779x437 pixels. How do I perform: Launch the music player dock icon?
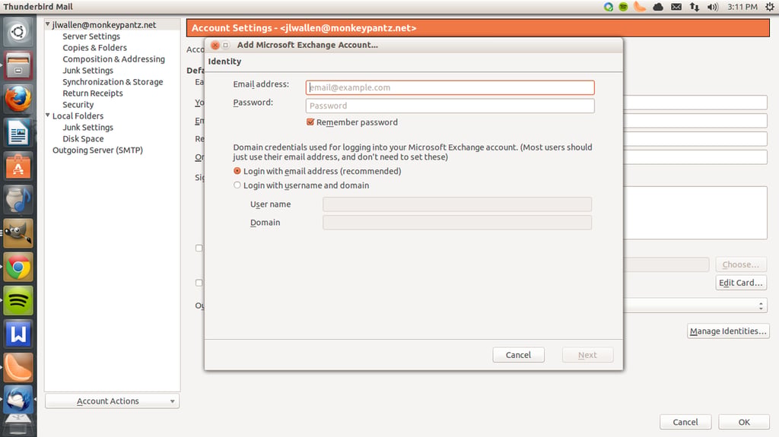18,200
